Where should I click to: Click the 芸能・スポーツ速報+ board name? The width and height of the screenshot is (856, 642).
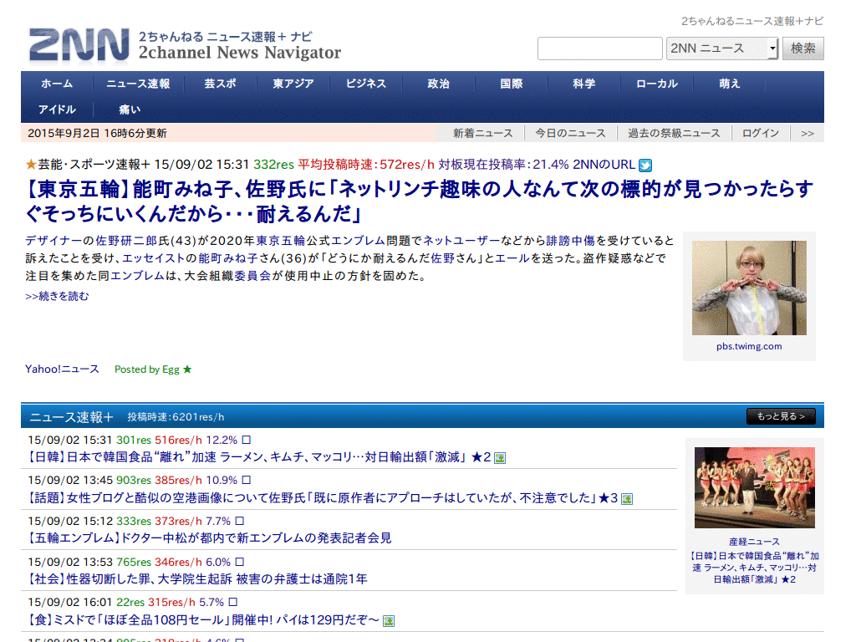coord(94,165)
